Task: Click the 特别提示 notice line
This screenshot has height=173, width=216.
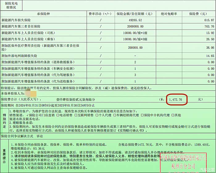Action: point(76,88)
